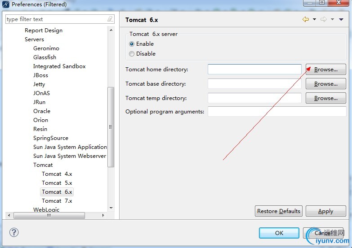Click the tree scrollbar up arrow

coord(111,30)
